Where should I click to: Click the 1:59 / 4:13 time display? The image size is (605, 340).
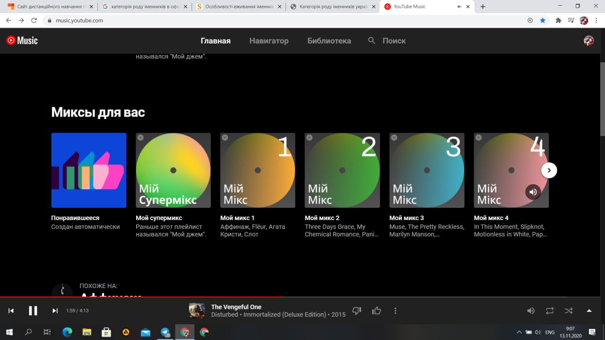click(78, 311)
